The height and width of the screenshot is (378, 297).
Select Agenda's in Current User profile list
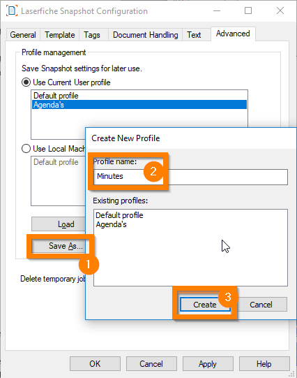(139, 105)
